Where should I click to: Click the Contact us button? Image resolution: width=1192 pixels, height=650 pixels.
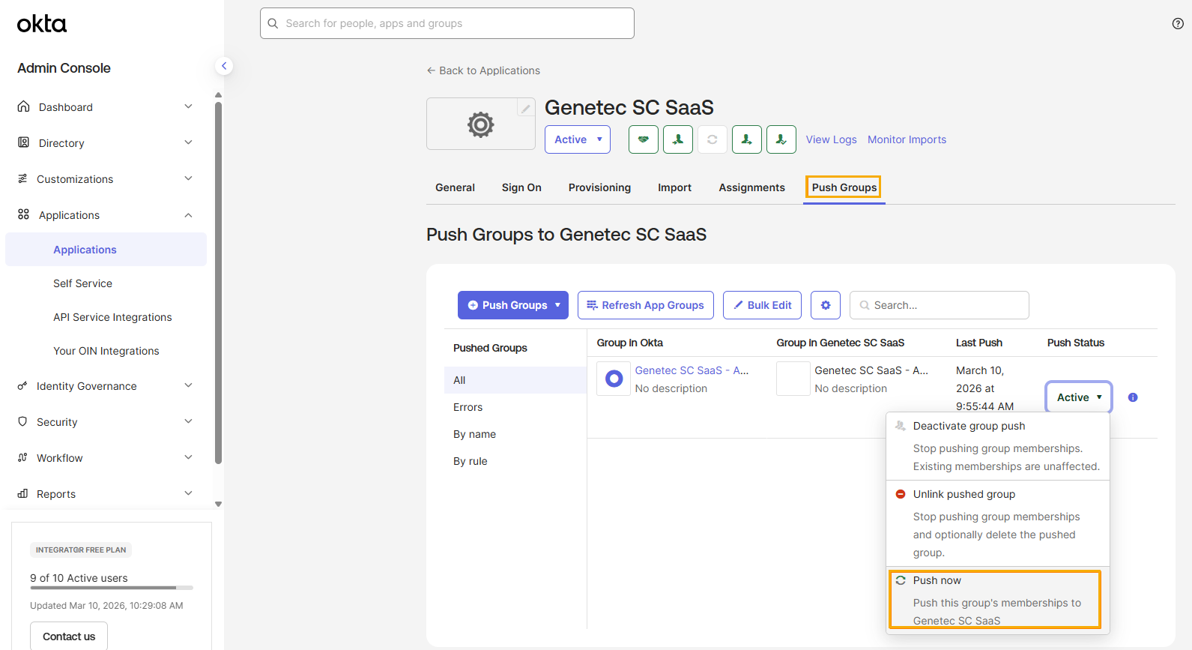(69, 636)
